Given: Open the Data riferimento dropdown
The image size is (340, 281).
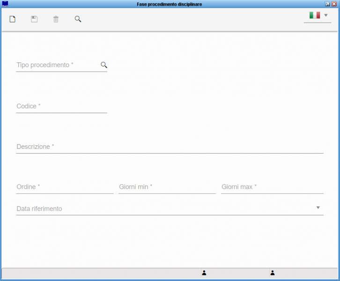Looking at the screenshot, I should point(170,208).
